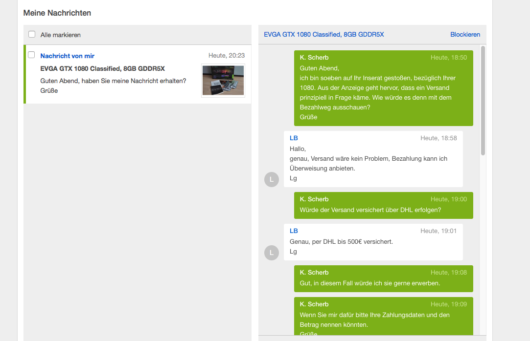The image size is (530, 341).
Task: Click the timestamp 'Heute, 19:00'
Action: click(449, 199)
